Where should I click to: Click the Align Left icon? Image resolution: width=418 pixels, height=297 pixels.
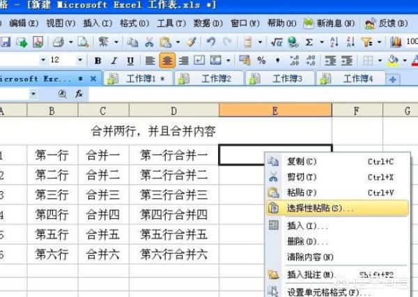150,61
